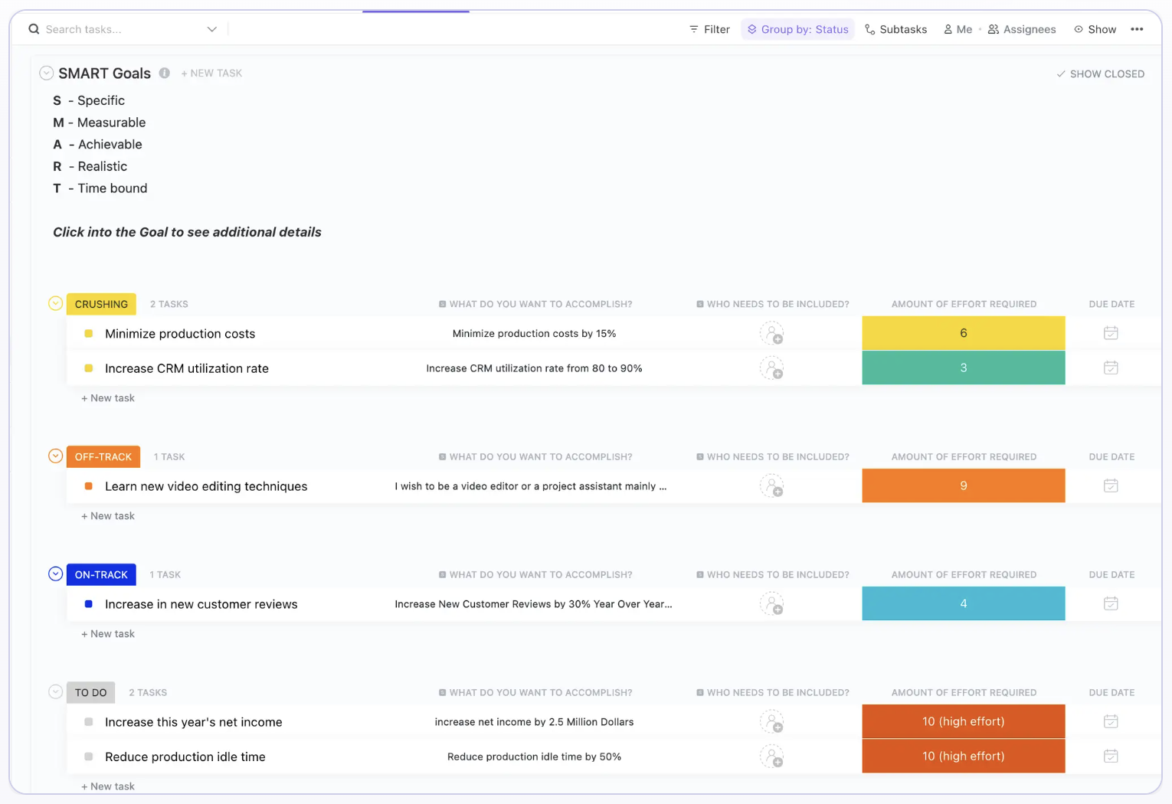Viewport: 1172px width, 804px height.
Task: Set due date for Learn new video editing techniques
Action: click(1111, 485)
